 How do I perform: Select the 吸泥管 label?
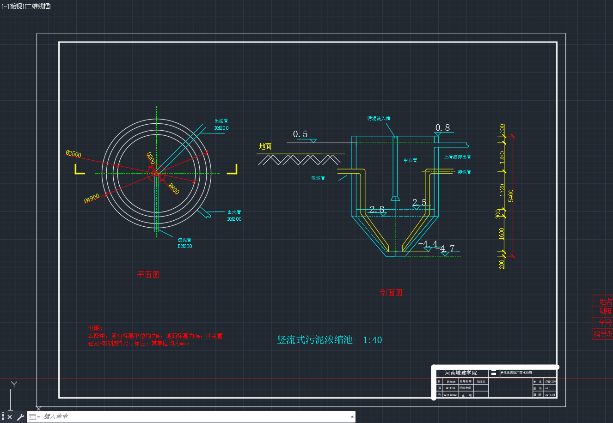tap(318, 178)
